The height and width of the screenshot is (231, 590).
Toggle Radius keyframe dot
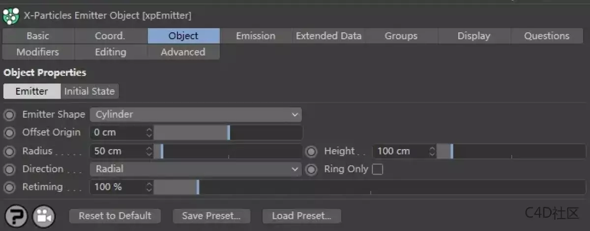9,152
